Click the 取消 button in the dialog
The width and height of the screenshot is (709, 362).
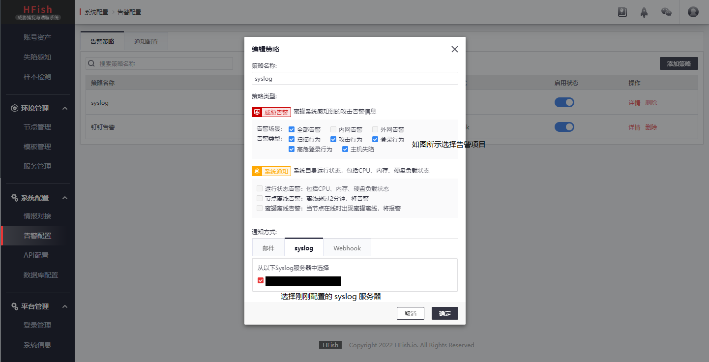point(411,313)
